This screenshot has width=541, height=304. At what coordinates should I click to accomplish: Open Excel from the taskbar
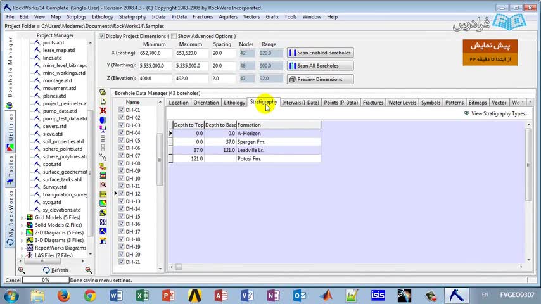coord(142,296)
